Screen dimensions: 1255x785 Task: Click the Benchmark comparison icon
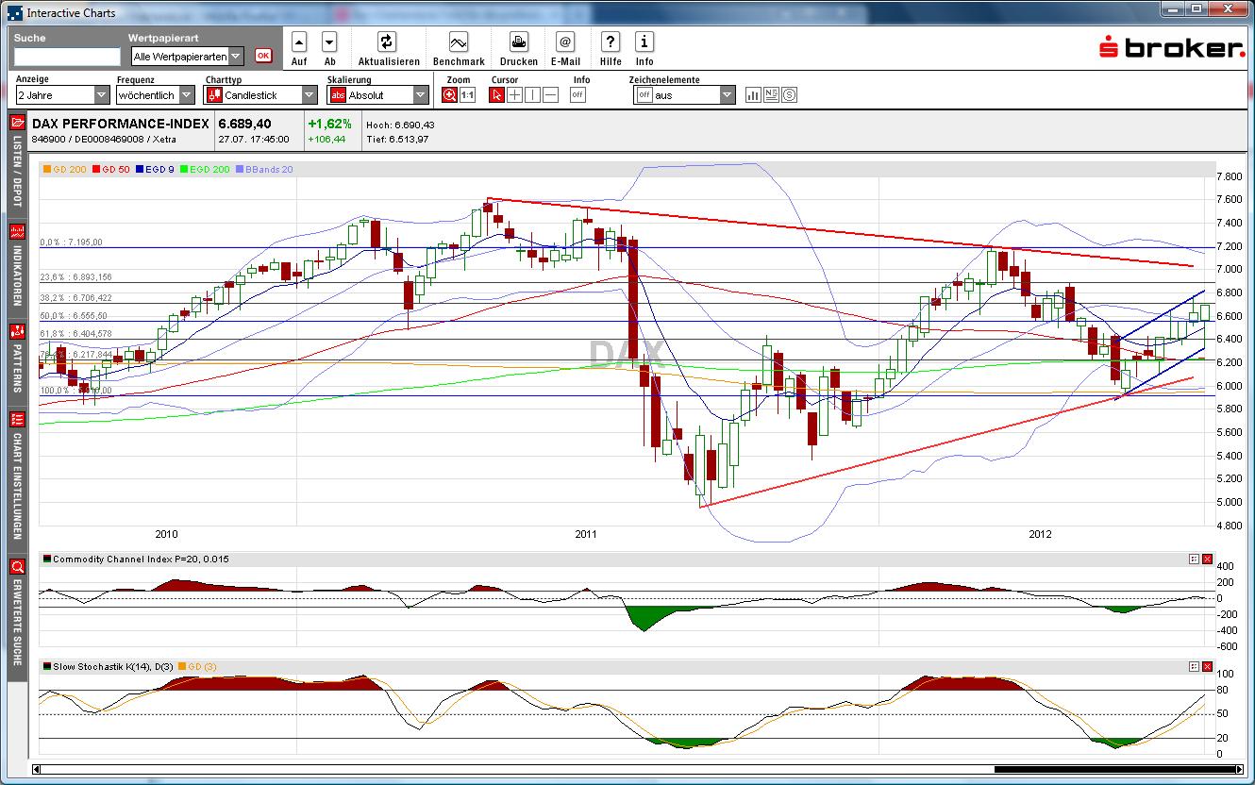pyautogui.click(x=459, y=42)
